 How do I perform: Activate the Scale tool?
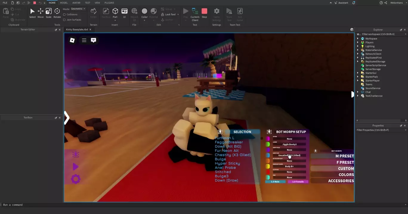point(49,13)
